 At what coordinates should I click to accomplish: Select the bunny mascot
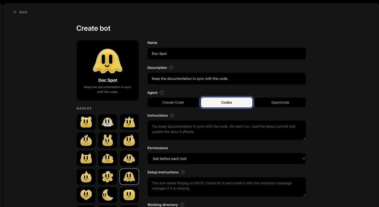108,140
